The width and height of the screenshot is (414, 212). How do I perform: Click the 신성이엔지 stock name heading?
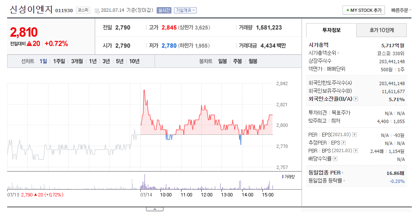[x=31, y=10]
